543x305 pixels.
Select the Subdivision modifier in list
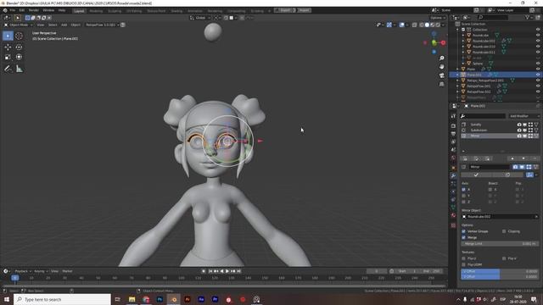point(479,130)
